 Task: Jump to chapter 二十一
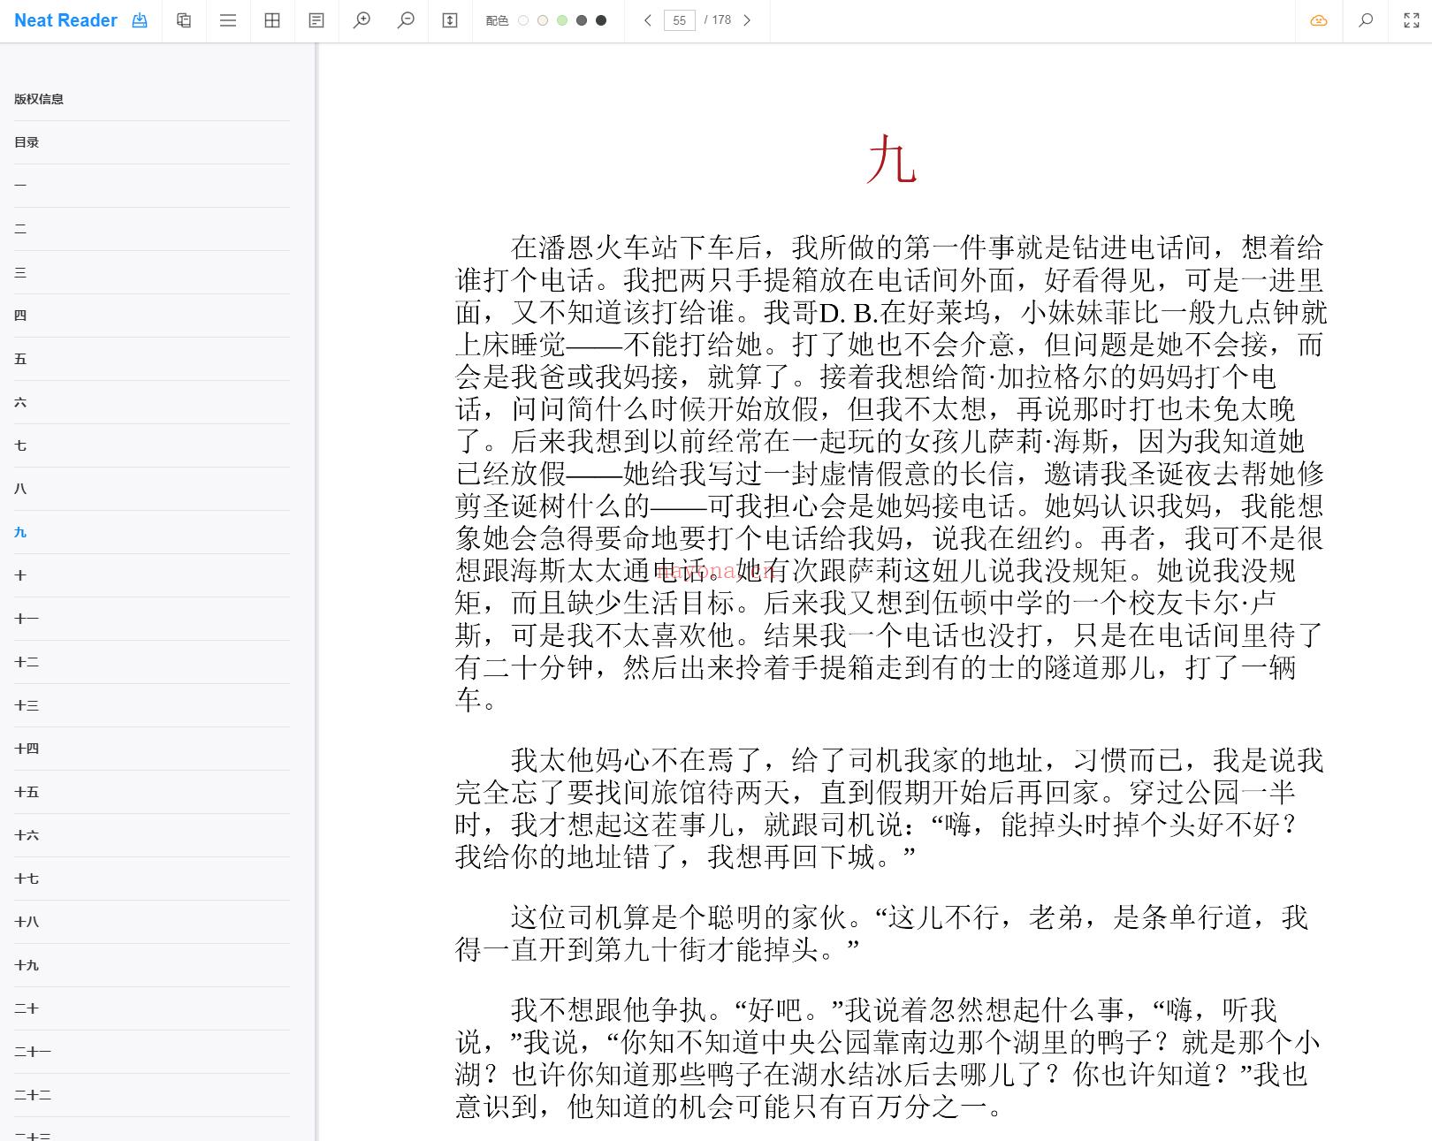coord(152,1052)
